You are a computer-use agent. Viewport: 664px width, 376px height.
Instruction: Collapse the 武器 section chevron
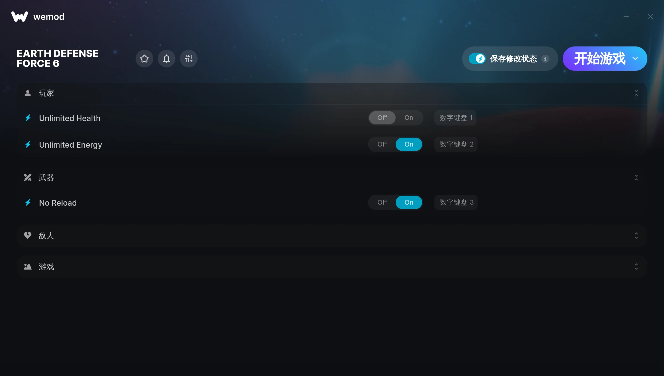(x=636, y=177)
